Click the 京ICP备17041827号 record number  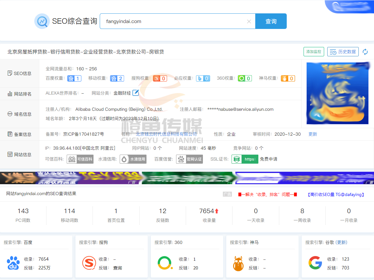[84, 134]
